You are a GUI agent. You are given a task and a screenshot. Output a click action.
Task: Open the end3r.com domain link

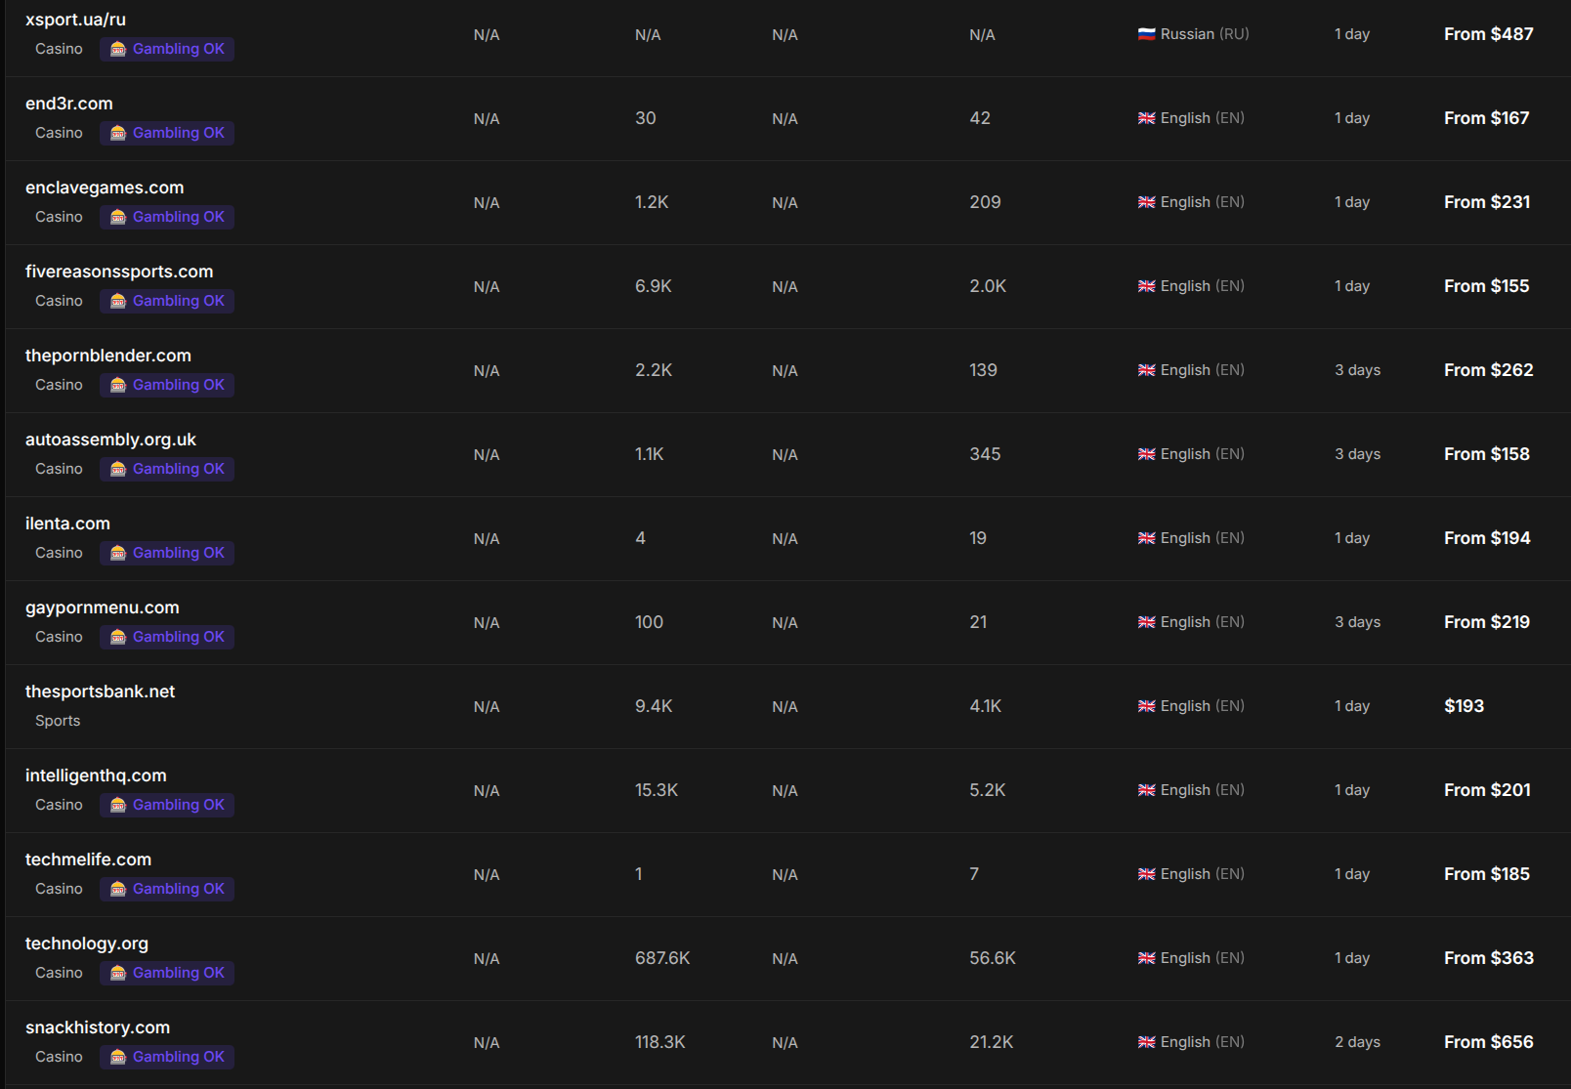(x=69, y=104)
